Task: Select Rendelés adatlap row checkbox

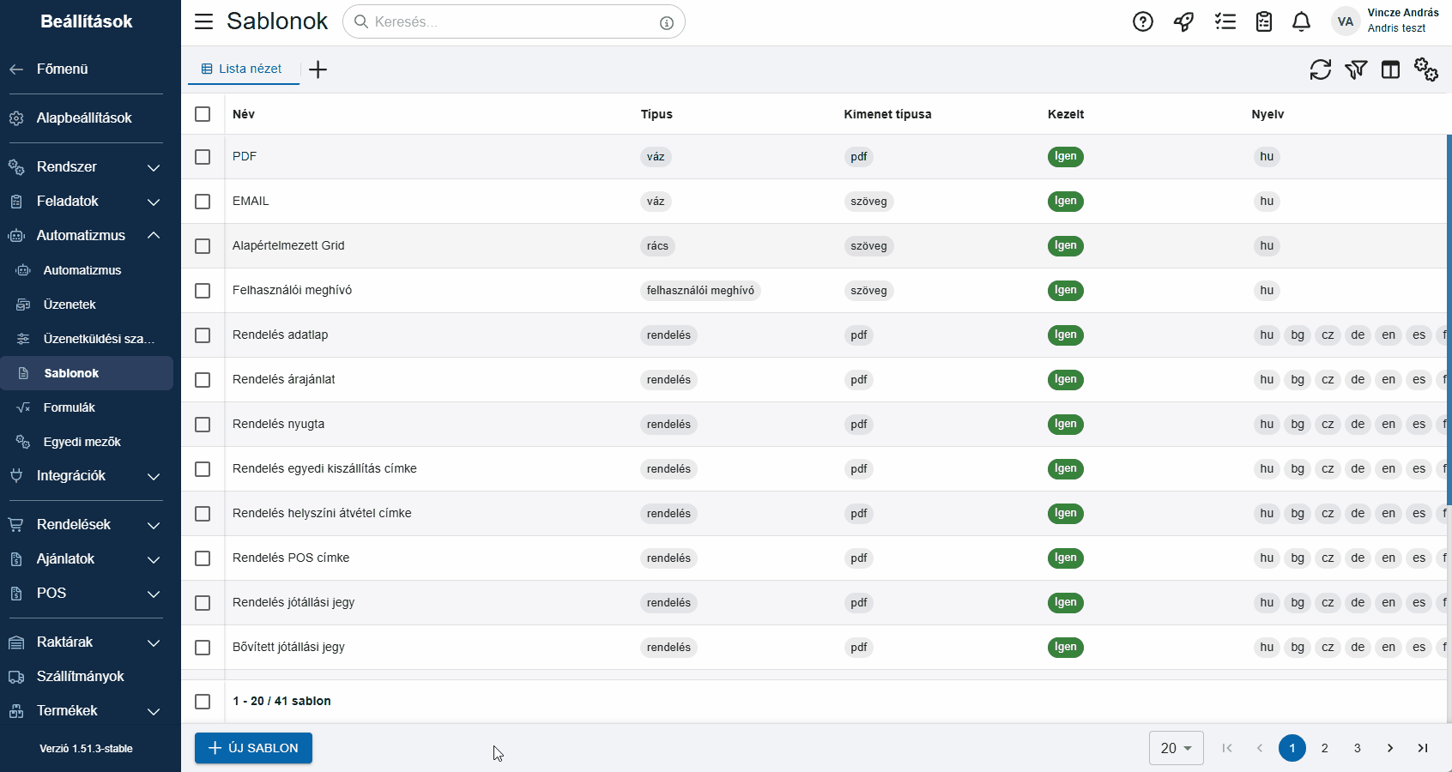Action: (203, 335)
